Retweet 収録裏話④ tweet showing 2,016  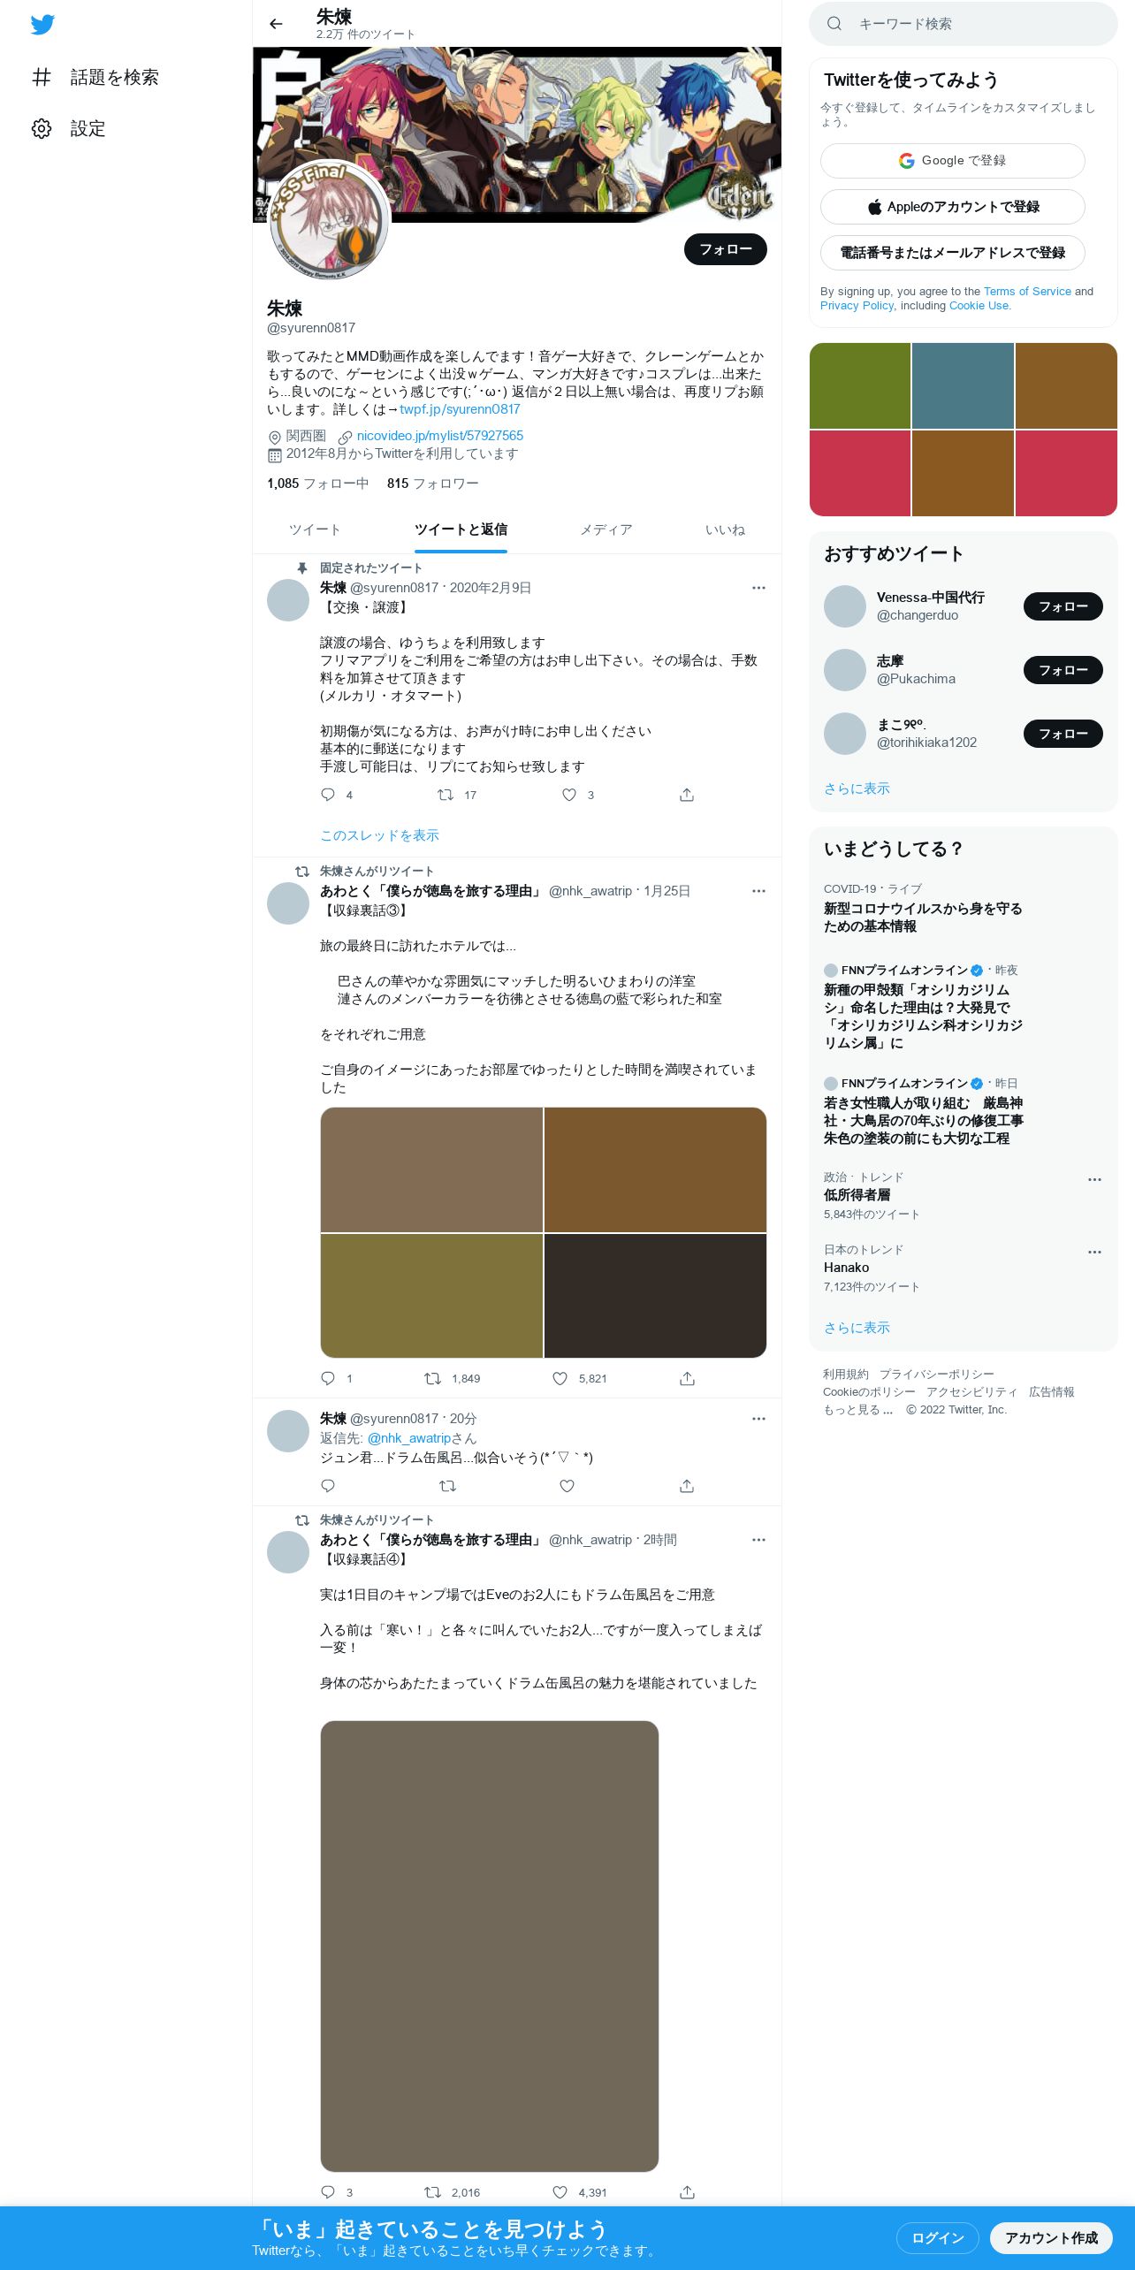tap(432, 2192)
